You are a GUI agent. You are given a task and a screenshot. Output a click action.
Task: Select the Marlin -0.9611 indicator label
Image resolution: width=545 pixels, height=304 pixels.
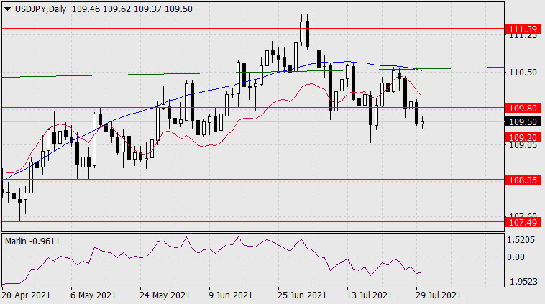[x=32, y=241]
